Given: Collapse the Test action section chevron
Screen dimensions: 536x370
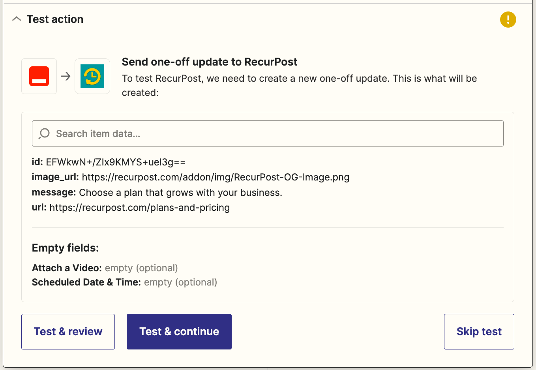Looking at the screenshot, I should click(17, 19).
